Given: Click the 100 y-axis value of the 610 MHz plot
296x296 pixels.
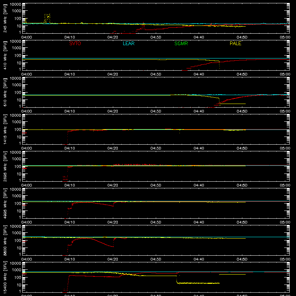Looking at the screenshot, I should coord(18,92).
